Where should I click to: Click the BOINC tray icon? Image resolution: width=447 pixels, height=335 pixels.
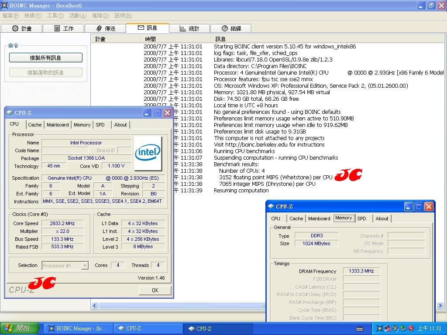coord(379,328)
